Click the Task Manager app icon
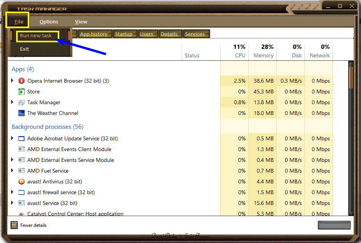The height and width of the screenshot is (243, 361). 22,102
